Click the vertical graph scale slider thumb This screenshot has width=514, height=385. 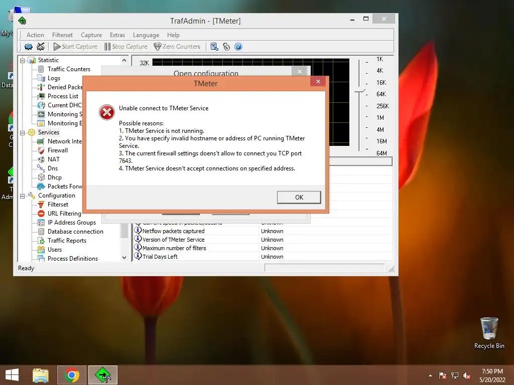tap(359, 90)
